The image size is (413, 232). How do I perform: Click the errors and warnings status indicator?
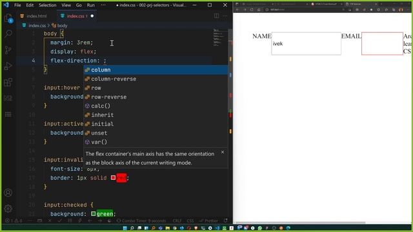point(14,220)
